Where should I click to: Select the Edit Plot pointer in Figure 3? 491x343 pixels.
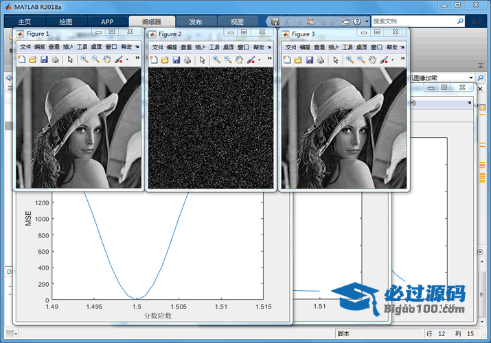pos(336,60)
